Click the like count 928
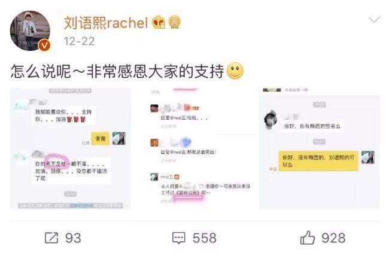 tap(333, 238)
